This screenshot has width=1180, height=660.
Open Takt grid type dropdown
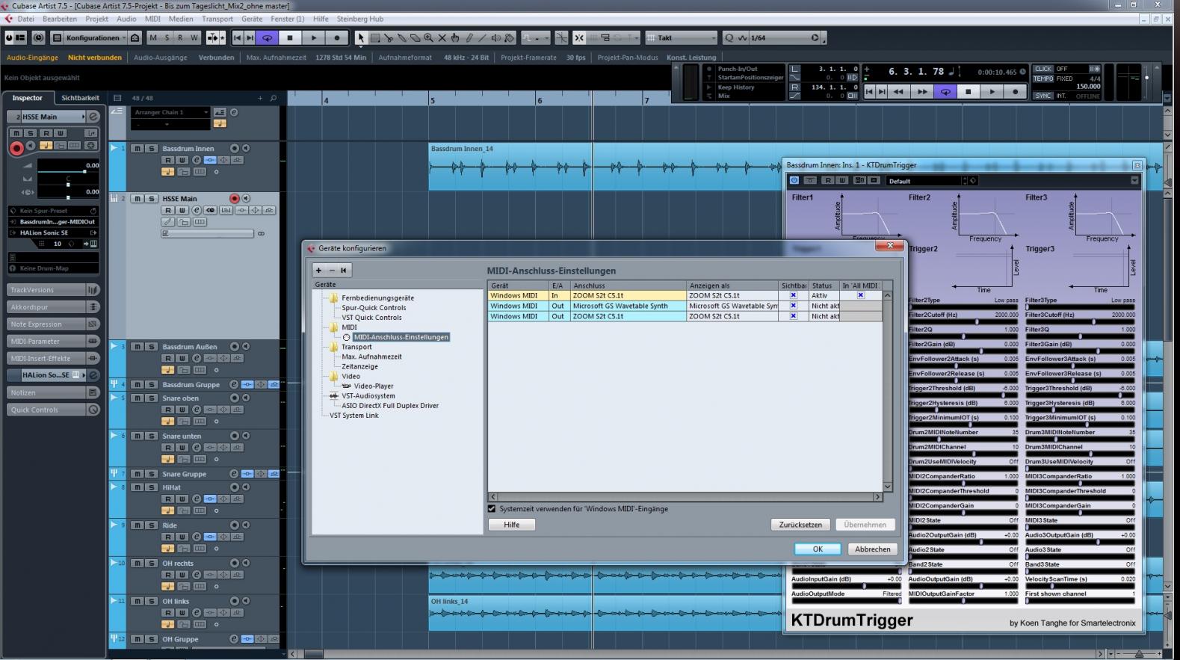[681, 38]
